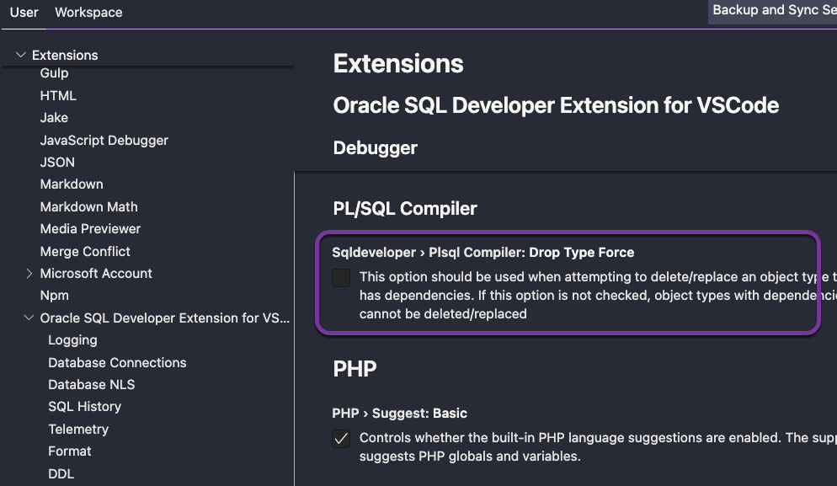Image resolution: width=837 pixels, height=486 pixels.
Task: Select Telemetry under Oracle SQL Developer
Action: (x=78, y=430)
